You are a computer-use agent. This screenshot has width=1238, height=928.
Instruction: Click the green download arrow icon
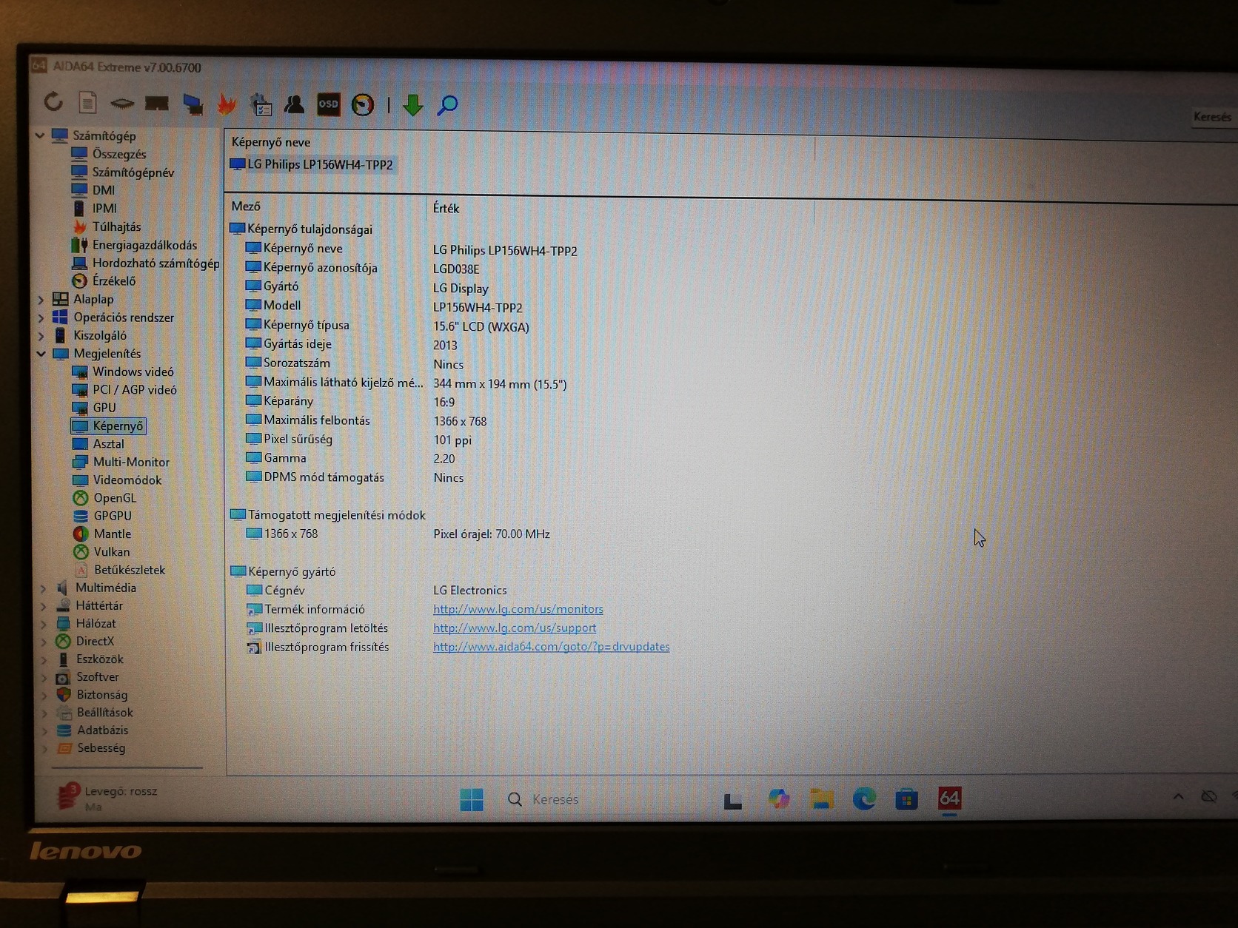tap(412, 106)
